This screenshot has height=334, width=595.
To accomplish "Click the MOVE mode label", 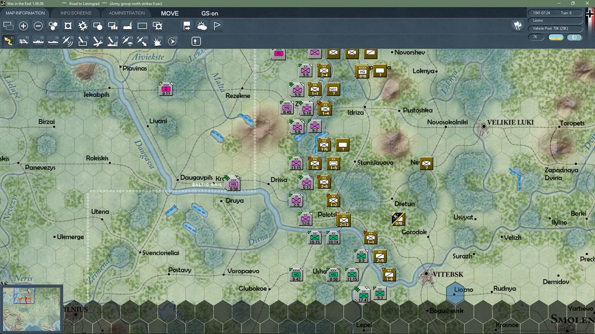I will [170, 13].
